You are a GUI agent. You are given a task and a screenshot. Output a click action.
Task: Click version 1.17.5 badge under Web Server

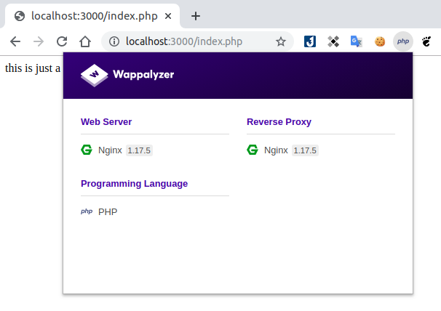click(x=139, y=150)
